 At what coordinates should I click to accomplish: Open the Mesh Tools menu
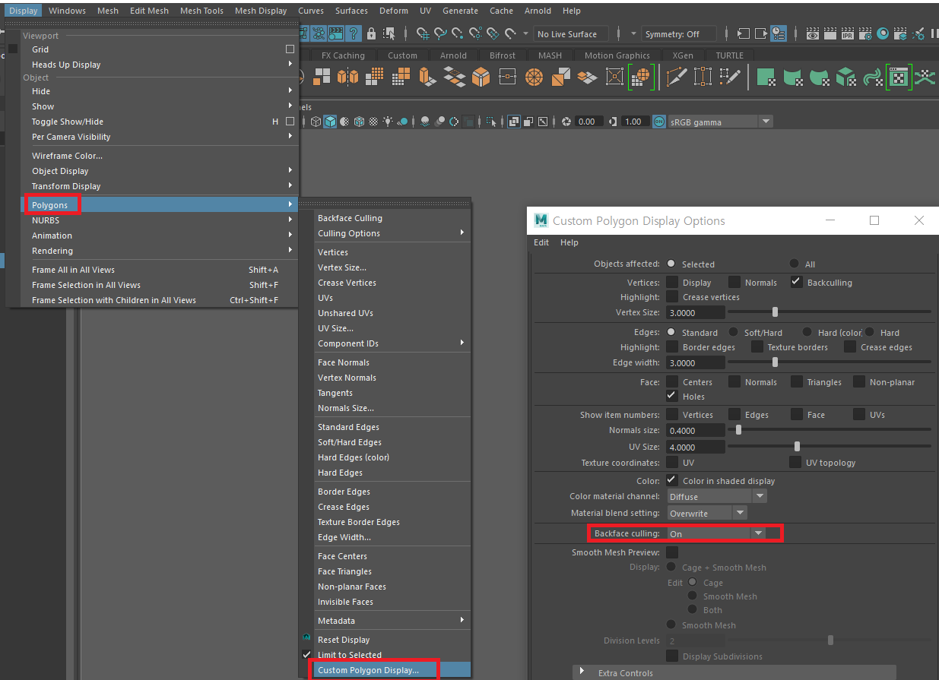[x=201, y=11]
